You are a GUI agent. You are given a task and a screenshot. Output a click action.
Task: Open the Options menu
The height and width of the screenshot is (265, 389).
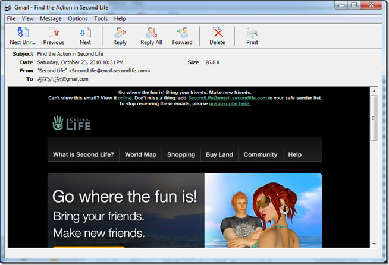(78, 18)
